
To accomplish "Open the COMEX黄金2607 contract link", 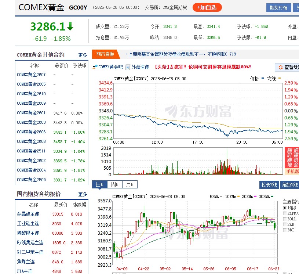I will pos(31,75).
